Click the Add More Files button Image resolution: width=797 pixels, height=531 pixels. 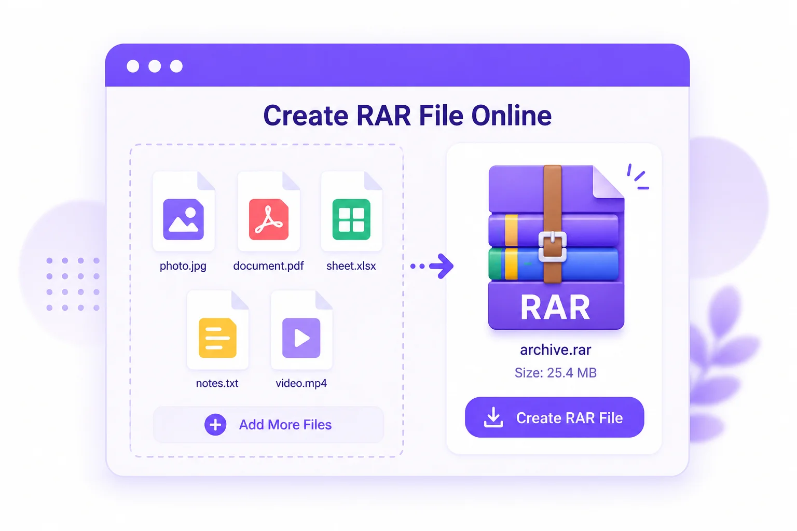[x=268, y=425]
